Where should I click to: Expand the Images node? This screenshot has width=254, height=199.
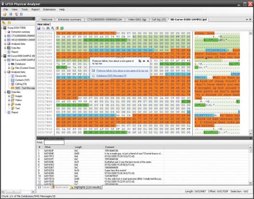(9, 96)
